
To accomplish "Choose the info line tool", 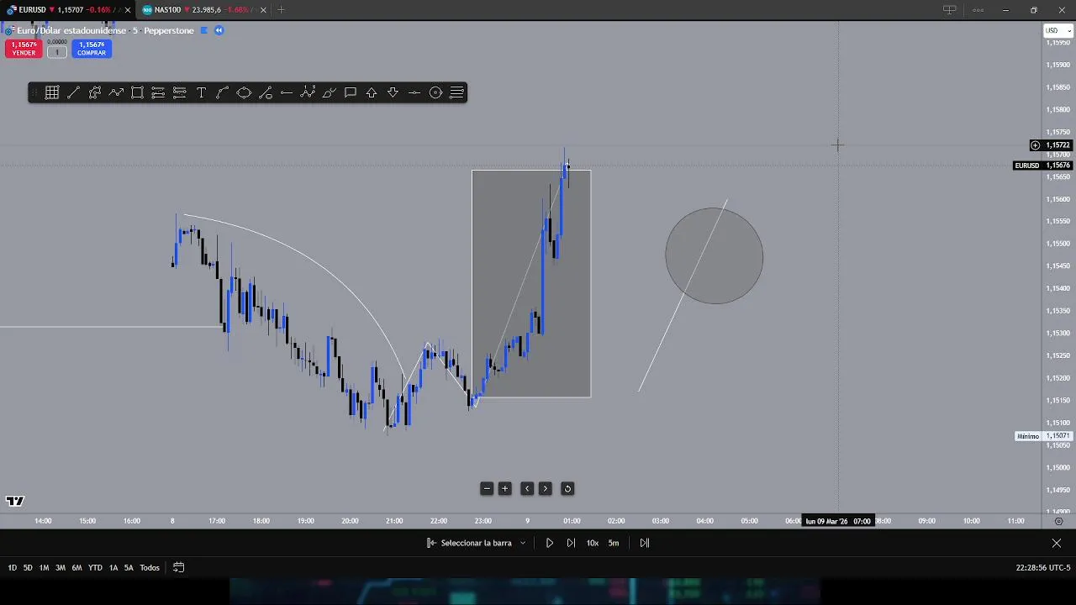I will click(265, 92).
